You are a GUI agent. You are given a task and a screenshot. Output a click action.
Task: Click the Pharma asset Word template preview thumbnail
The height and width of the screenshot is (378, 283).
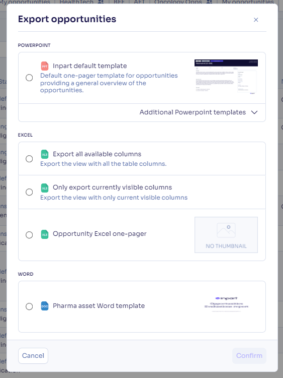pyautogui.click(x=226, y=305)
